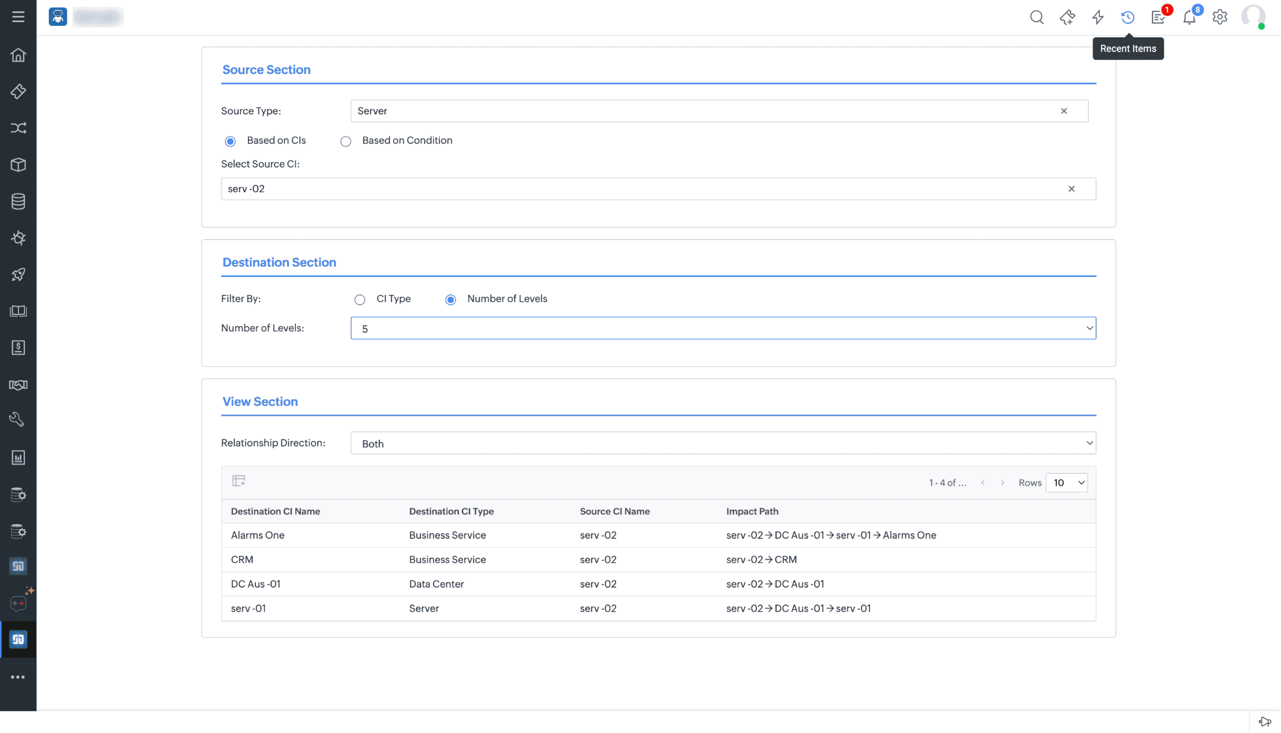This screenshot has width=1281, height=733.
Task: Open the Changes shuffle icon in the sidebar
Action: click(x=18, y=128)
